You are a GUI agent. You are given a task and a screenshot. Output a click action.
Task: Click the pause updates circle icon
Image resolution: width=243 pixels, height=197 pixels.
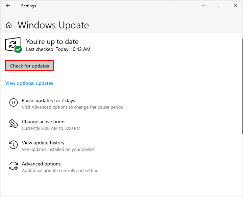pos(13,103)
